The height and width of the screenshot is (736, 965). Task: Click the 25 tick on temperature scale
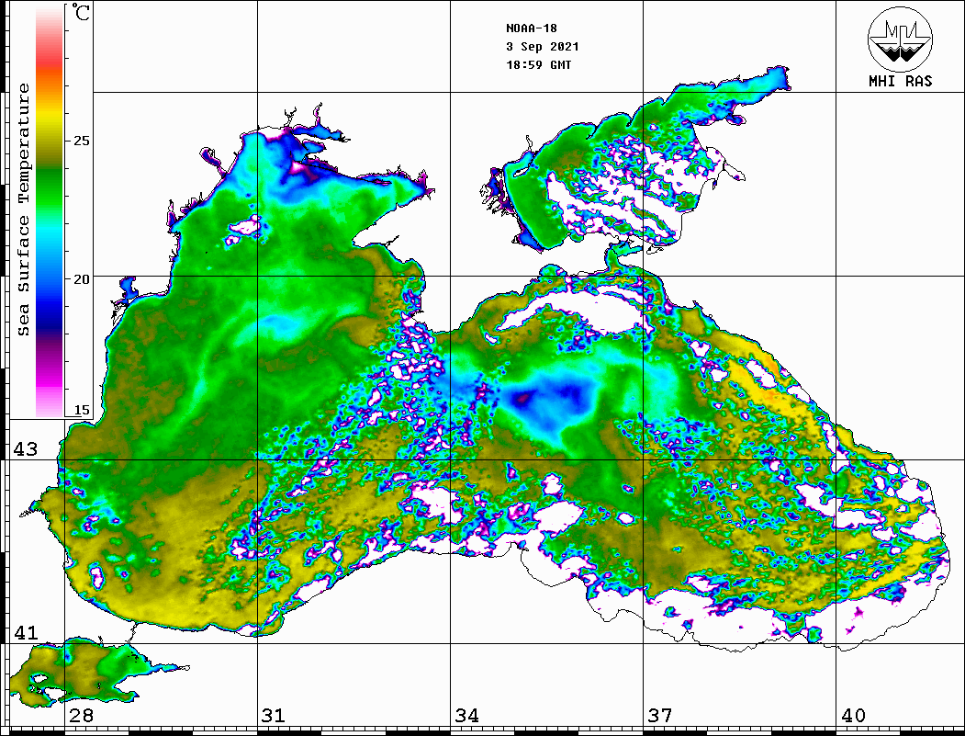coord(81,141)
